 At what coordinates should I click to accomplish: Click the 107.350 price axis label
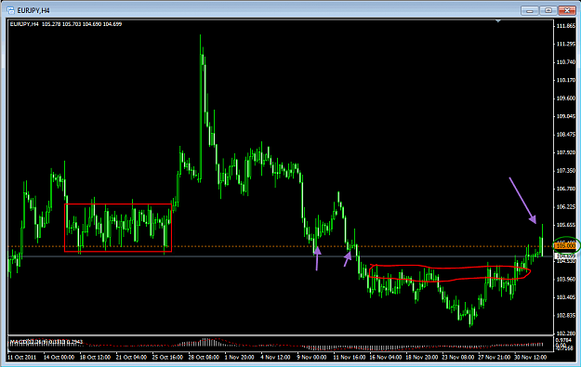click(566, 171)
